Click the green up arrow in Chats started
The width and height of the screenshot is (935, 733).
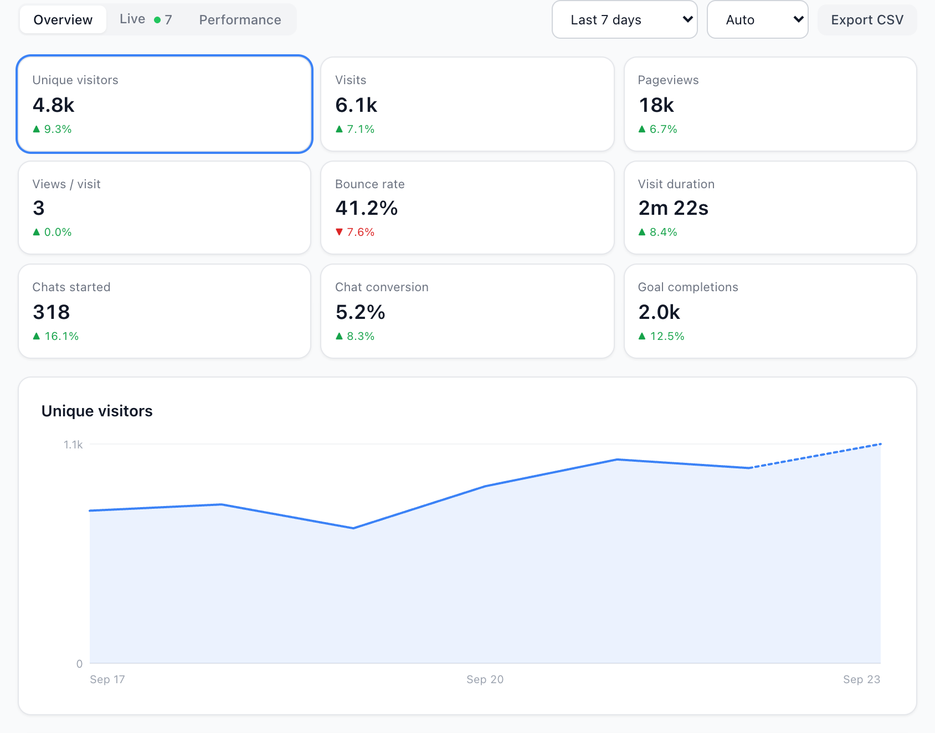click(37, 335)
